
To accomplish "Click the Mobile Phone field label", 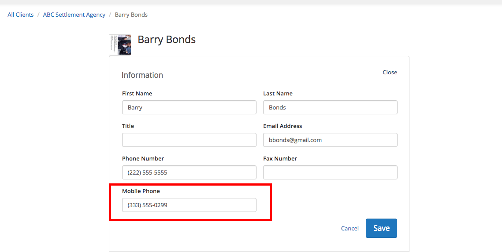I will pos(141,191).
